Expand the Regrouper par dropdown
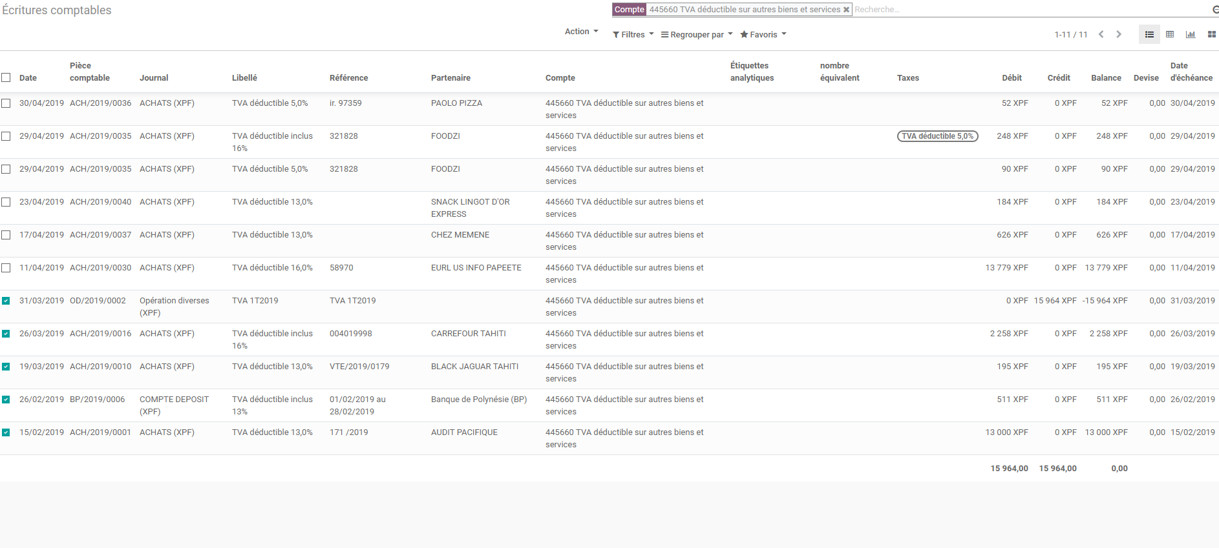This screenshot has height=548, width=1219. coord(696,34)
